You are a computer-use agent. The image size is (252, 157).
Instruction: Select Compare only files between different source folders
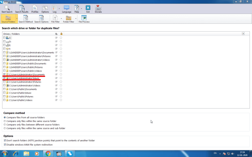coord(5,124)
